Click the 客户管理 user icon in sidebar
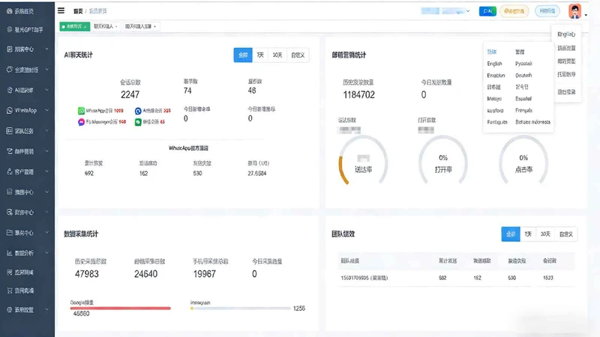 [x=10, y=171]
